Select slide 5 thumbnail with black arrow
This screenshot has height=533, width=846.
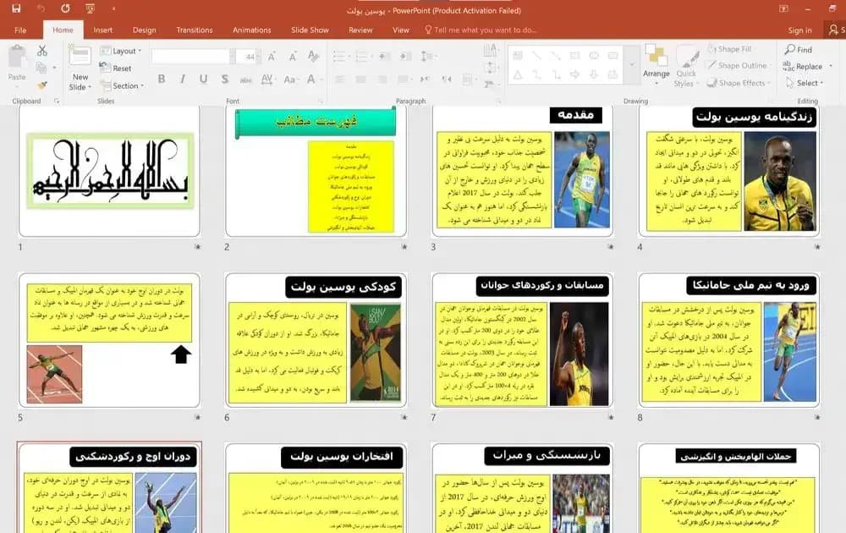(109, 340)
